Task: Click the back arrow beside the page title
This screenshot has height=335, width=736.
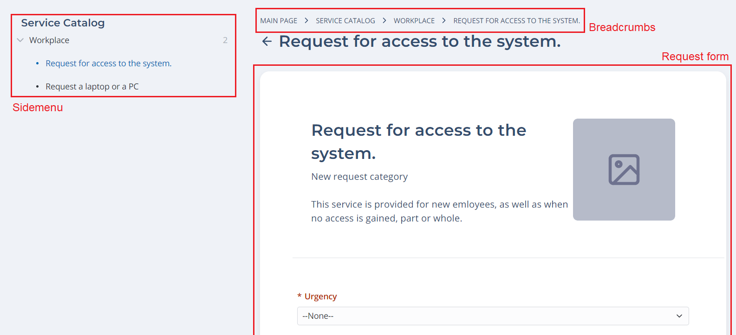Action: pos(267,42)
